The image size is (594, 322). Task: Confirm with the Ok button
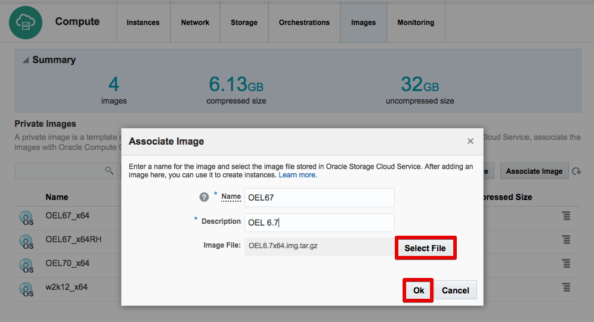coord(418,290)
